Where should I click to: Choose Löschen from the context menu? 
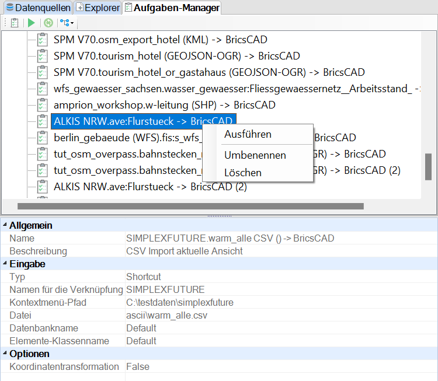[x=243, y=173]
